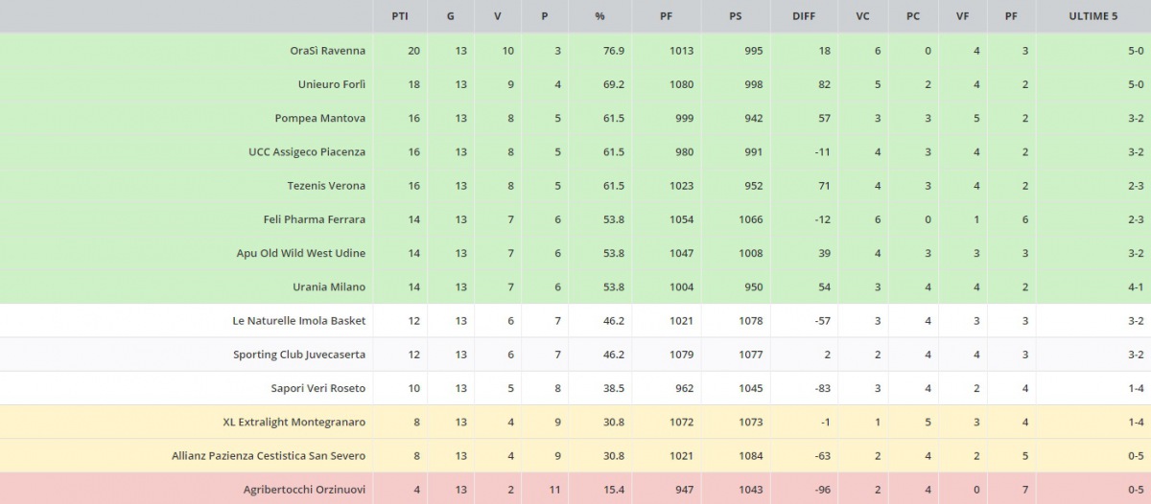Select Sporting Club Juvecaserta team
Image resolution: width=1151 pixels, height=504 pixels.
[299, 355]
